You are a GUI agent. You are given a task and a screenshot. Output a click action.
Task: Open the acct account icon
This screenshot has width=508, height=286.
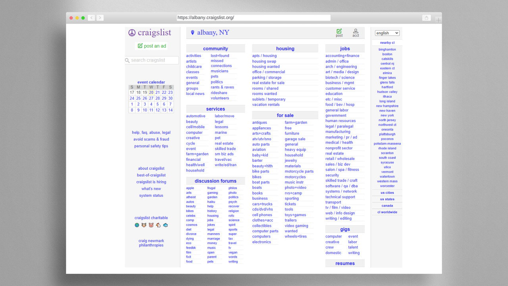click(356, 31)
